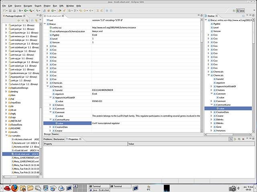The width and height of the screenshot is (257, 192).
Task: Click Package Explorer back arrow icon
Action: point(18,20)
